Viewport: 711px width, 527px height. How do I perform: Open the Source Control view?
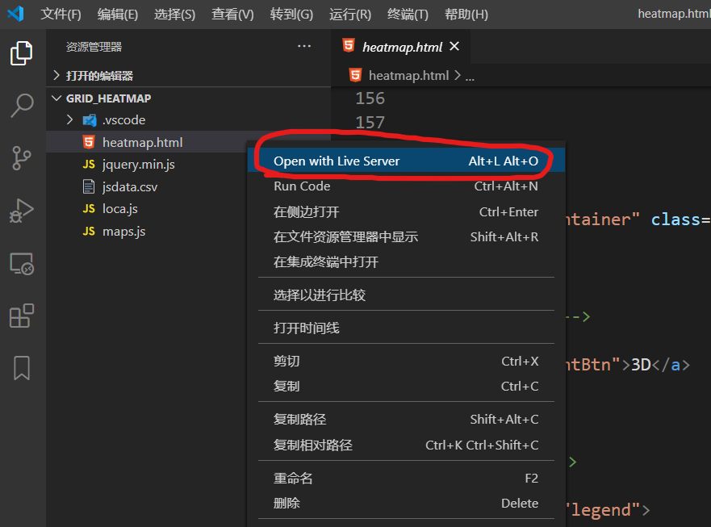click(21, 158)
